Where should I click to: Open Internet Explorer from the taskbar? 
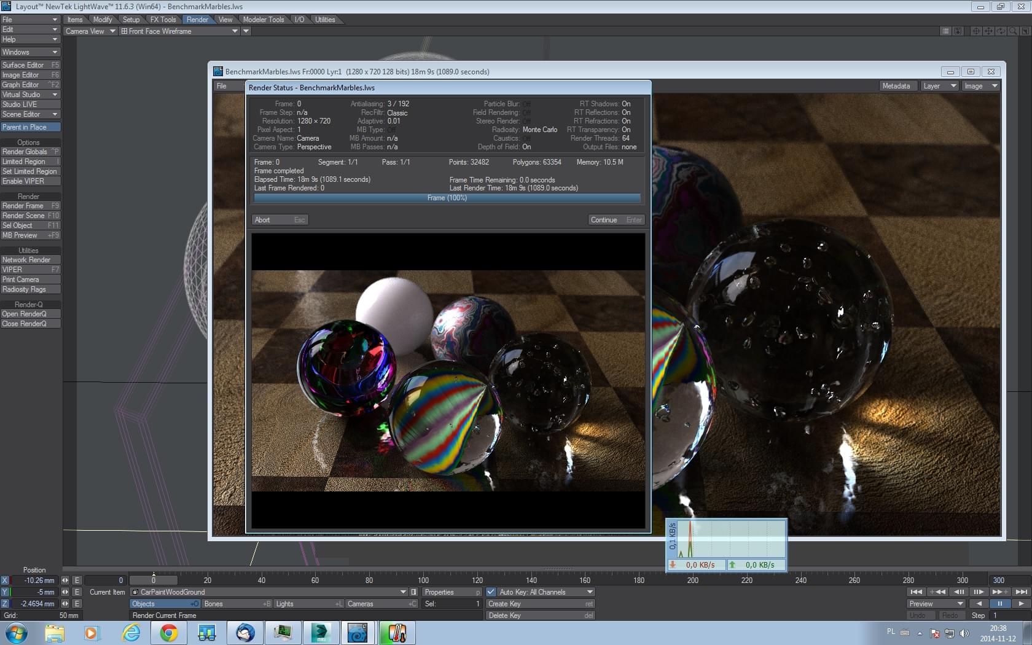(x=131, y=633)
